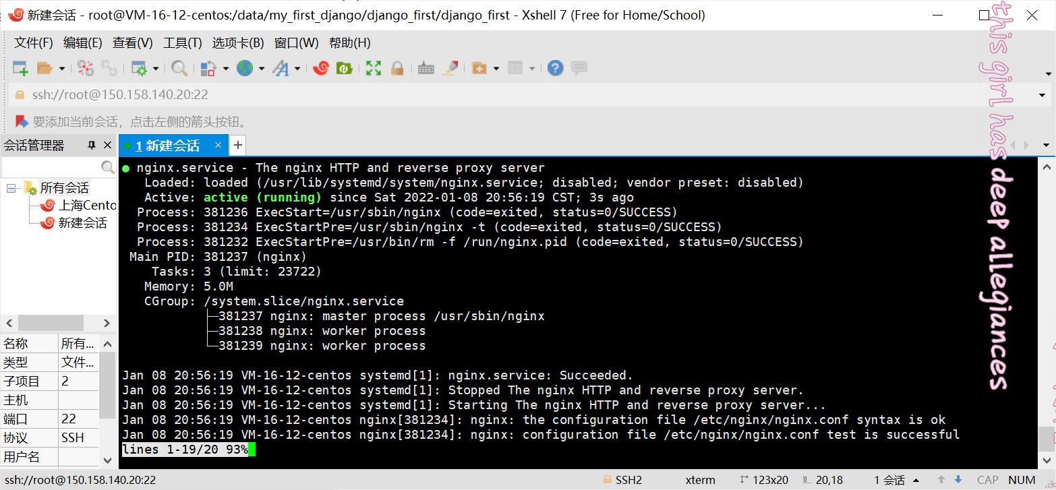1056x490 pixels.
Task: Open Help with blue question mark icon
Action: point(555,68)
